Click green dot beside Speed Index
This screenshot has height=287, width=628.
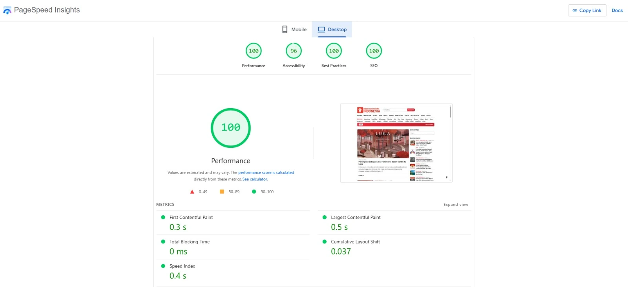click(x=163, y=266)
